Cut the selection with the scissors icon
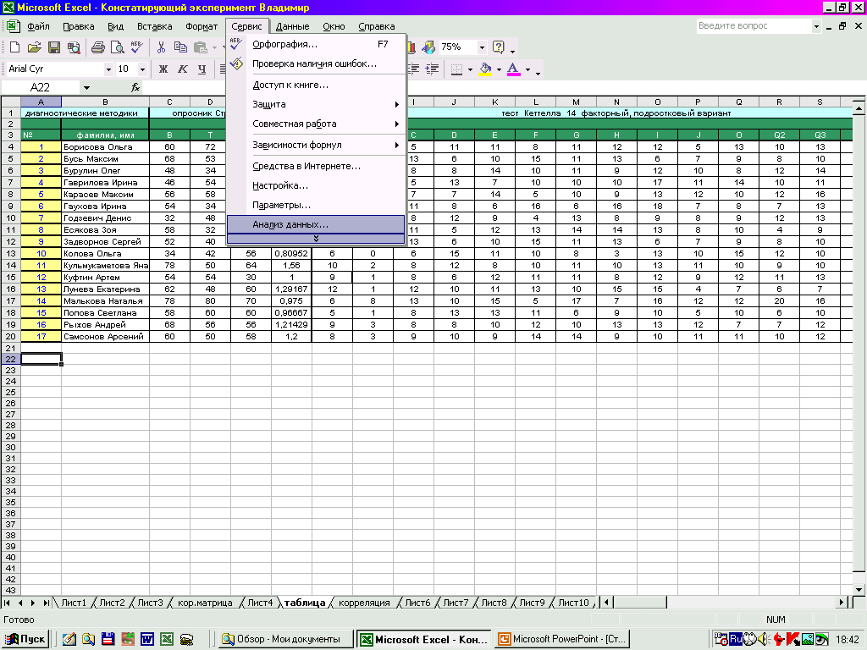 coord(161,47)
